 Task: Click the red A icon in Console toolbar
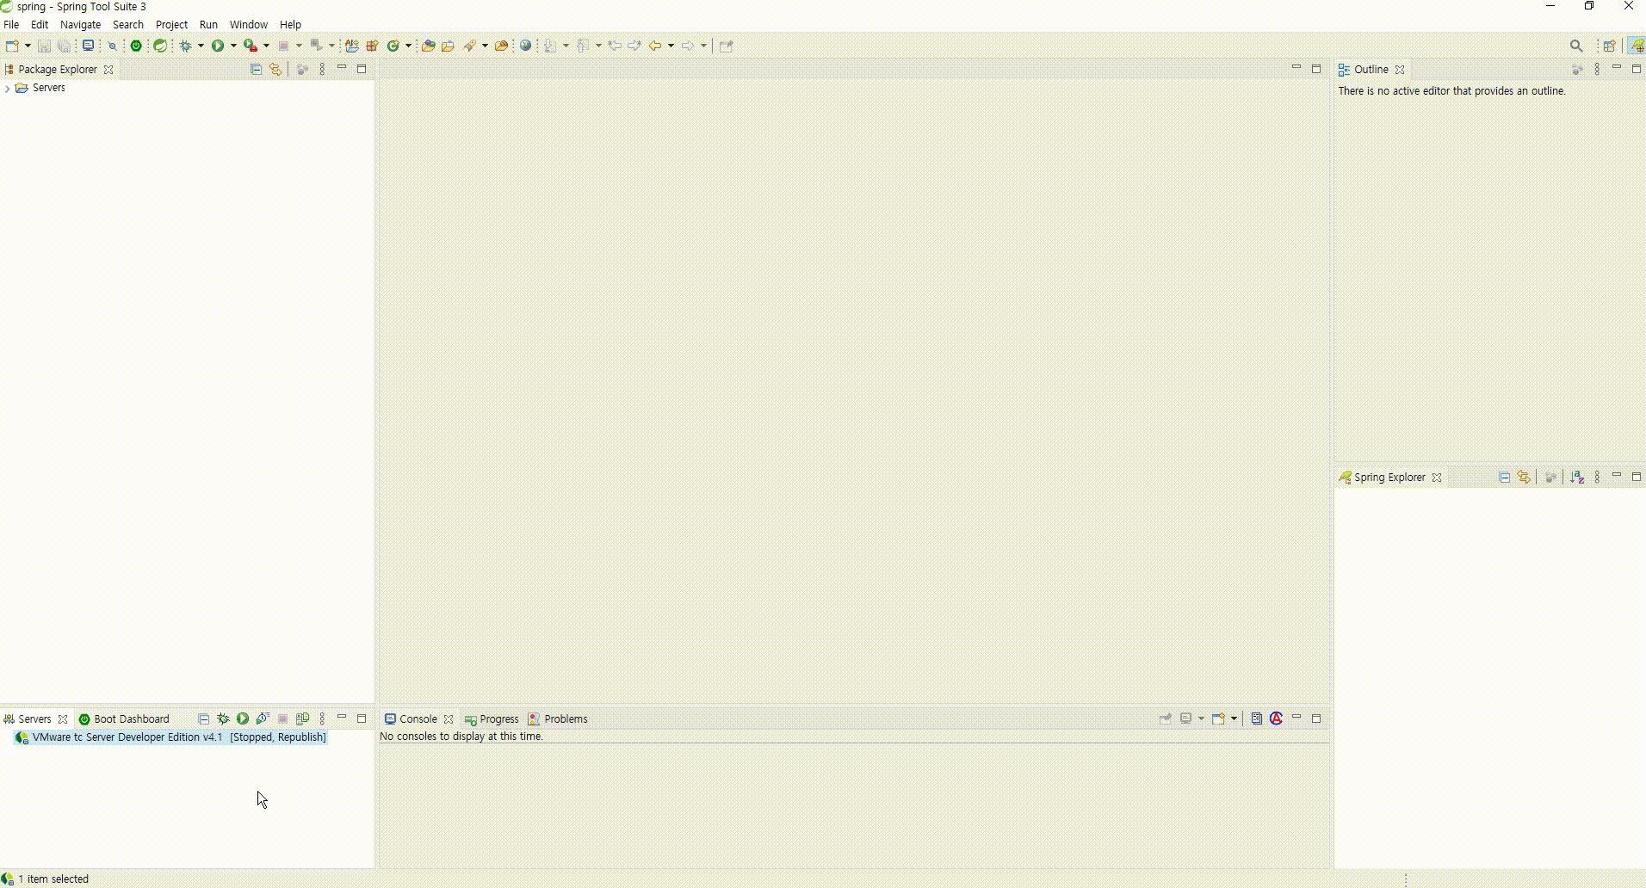coord(1277,718)
